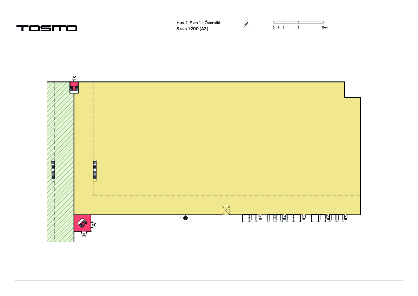Select the 'Hus 2, Plan 1 - Översikt' title
Image resolution: width=418 pixels, height=296 pixels.
click(x=198, y=23)
